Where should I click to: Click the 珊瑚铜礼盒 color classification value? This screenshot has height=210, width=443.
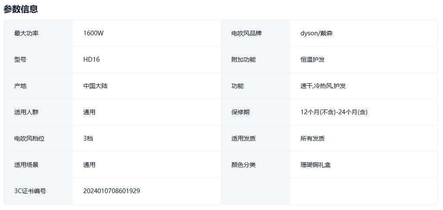tap(316, 165)
